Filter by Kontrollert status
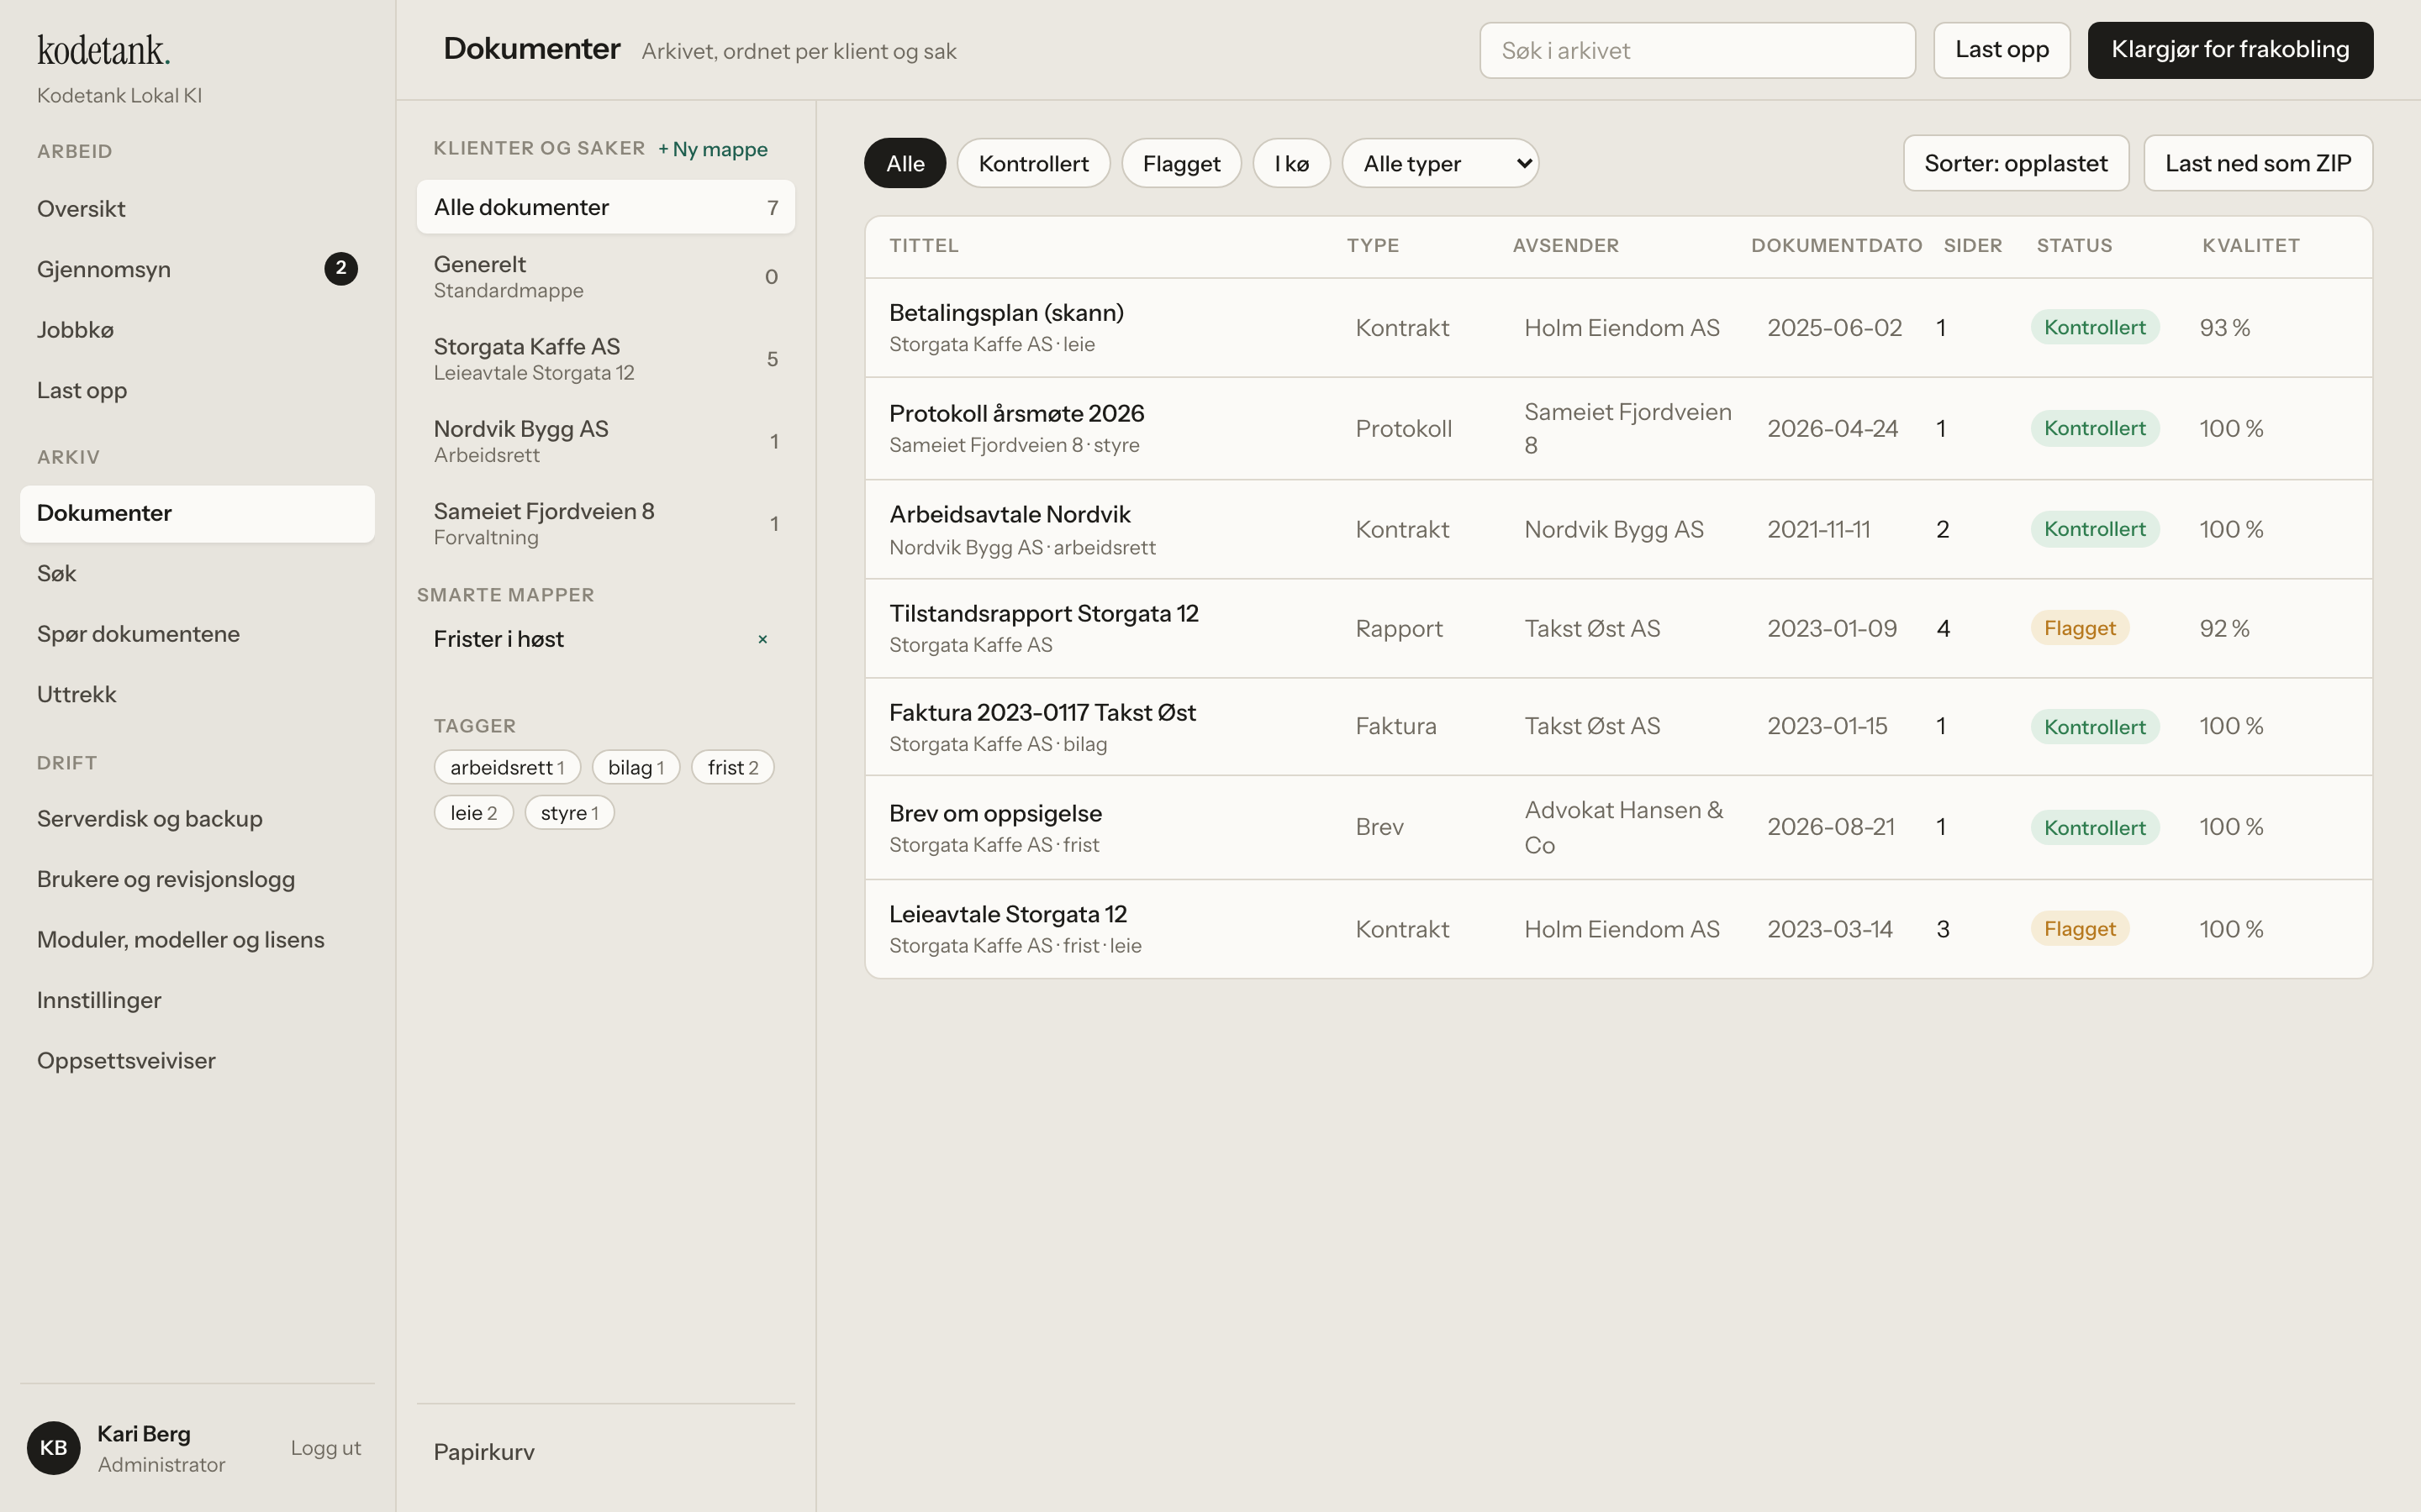The height and width of the screenshot is (1512, 2421). point(1033,163)
